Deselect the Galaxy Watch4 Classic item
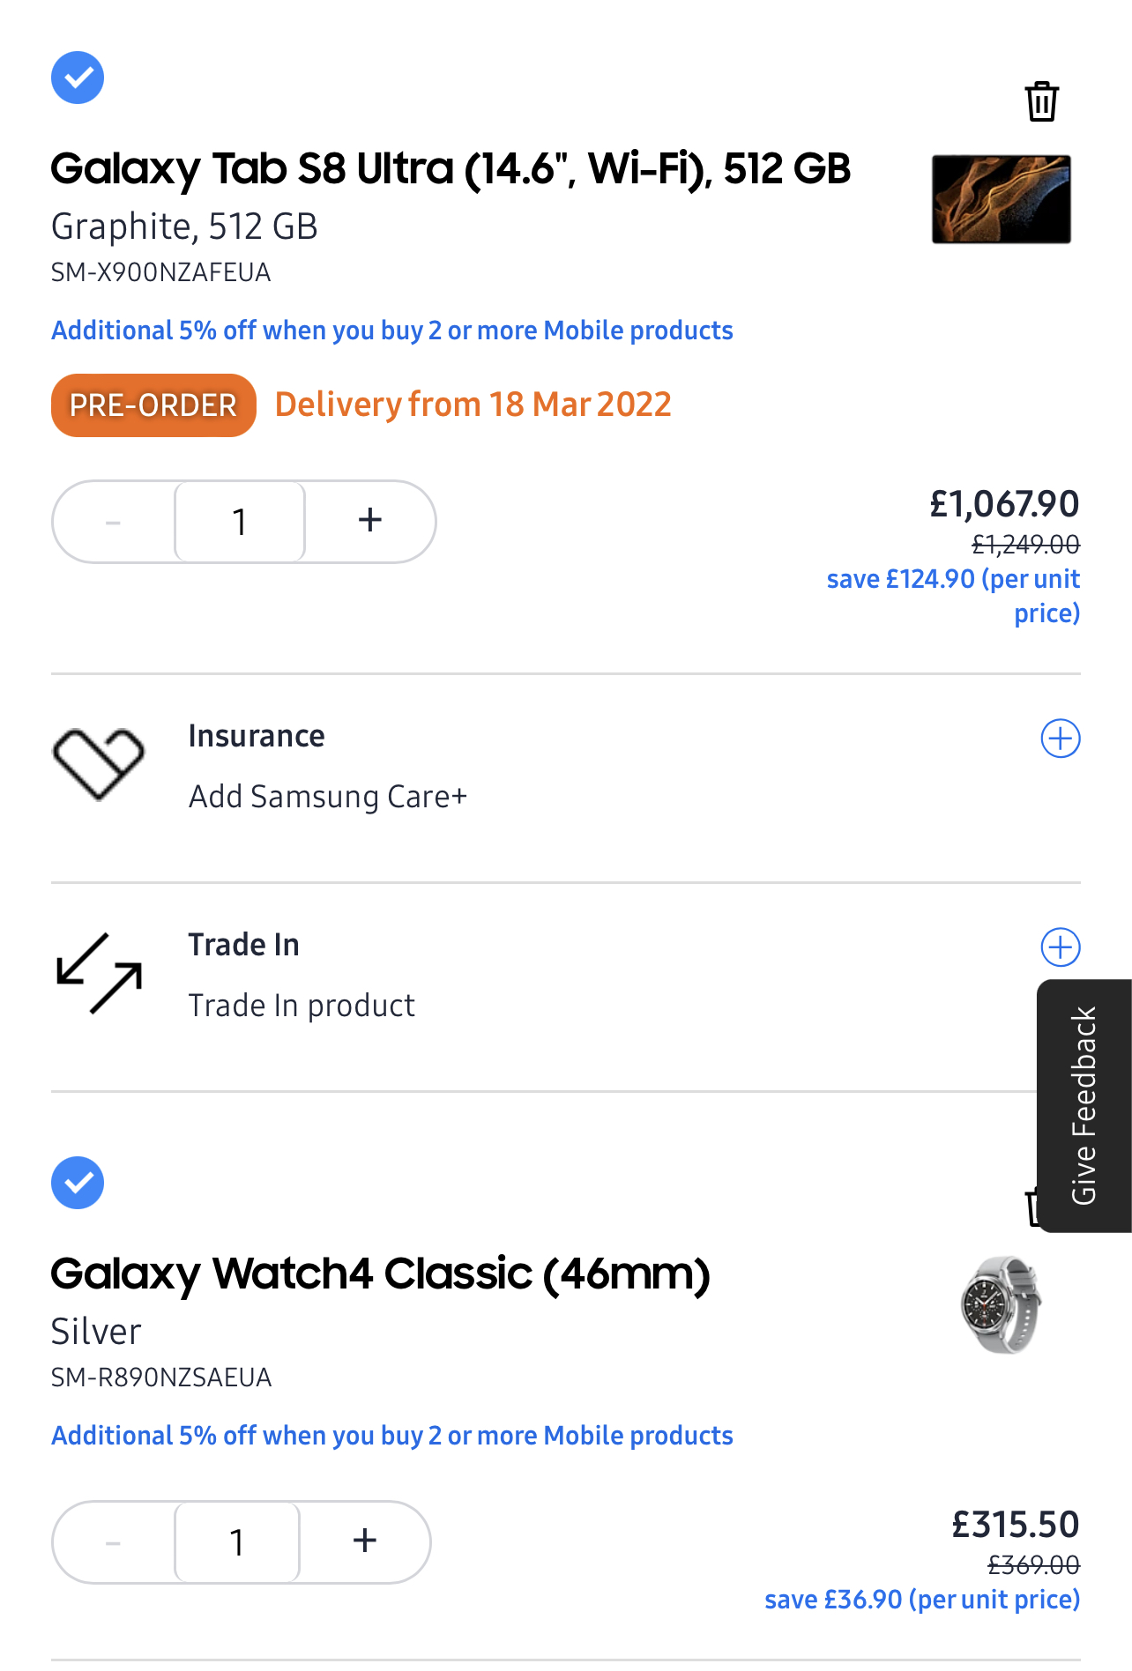 click(x=78, y=1183)
